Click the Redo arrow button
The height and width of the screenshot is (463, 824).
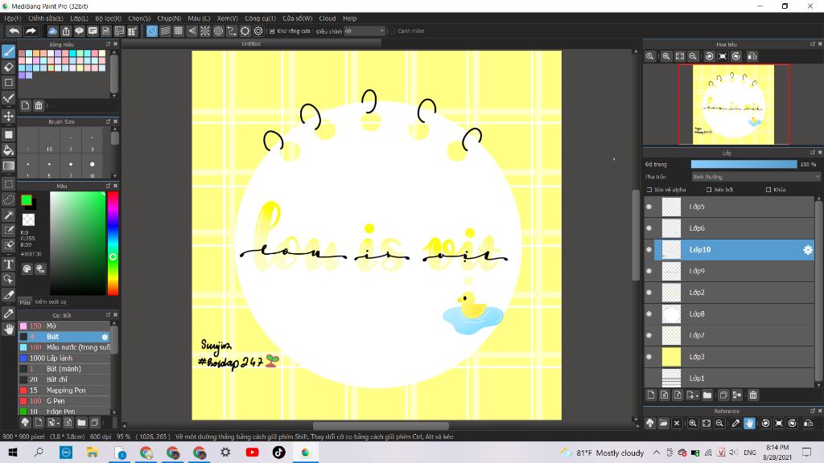[31, 31]
